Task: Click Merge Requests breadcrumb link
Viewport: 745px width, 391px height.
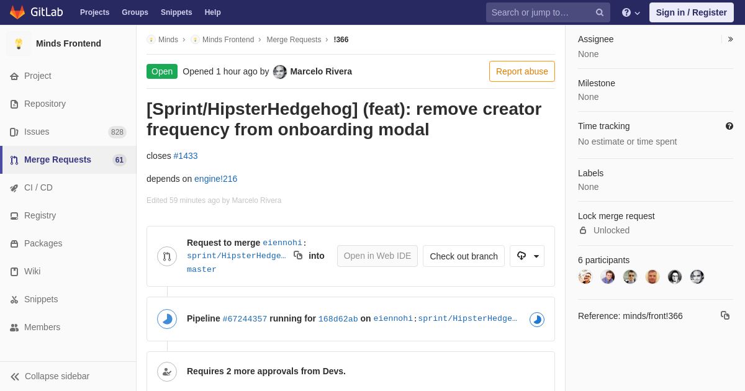Action: [x=294, y=40]
